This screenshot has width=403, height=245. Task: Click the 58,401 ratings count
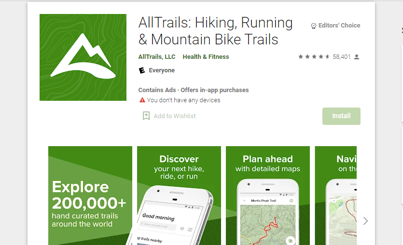[342, 57]
